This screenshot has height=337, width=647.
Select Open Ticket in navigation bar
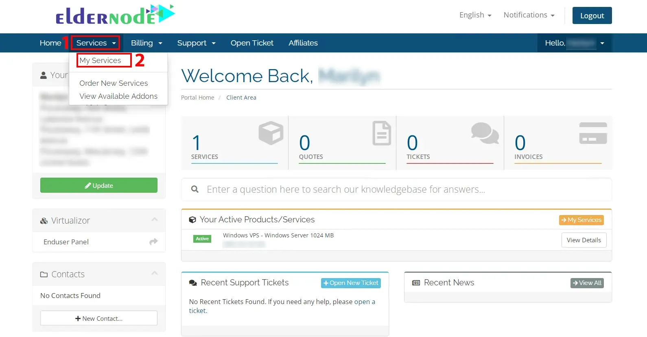(x=252, y=43)
